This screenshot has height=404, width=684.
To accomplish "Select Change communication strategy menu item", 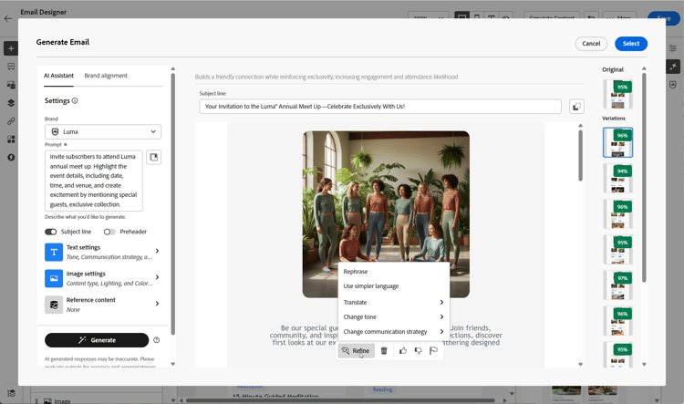I will 394,332.
